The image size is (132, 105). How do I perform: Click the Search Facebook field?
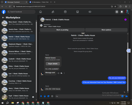coord(21,12)
